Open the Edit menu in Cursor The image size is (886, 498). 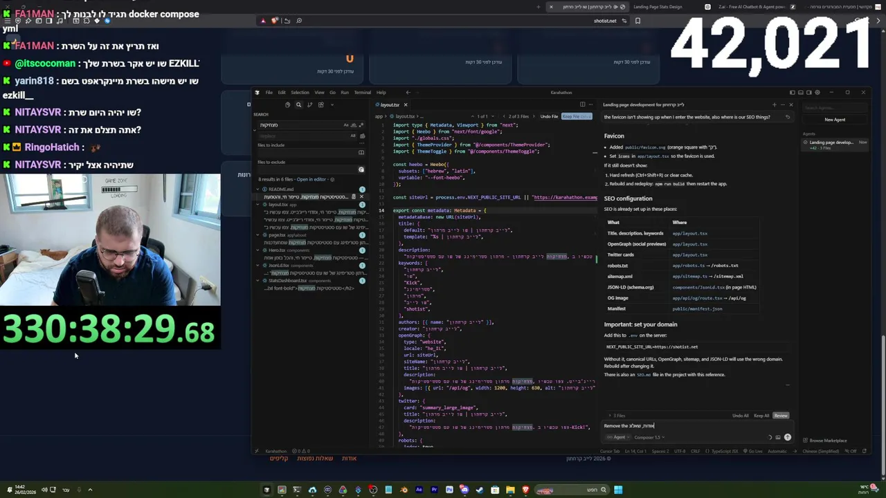[x=282, y=93]
